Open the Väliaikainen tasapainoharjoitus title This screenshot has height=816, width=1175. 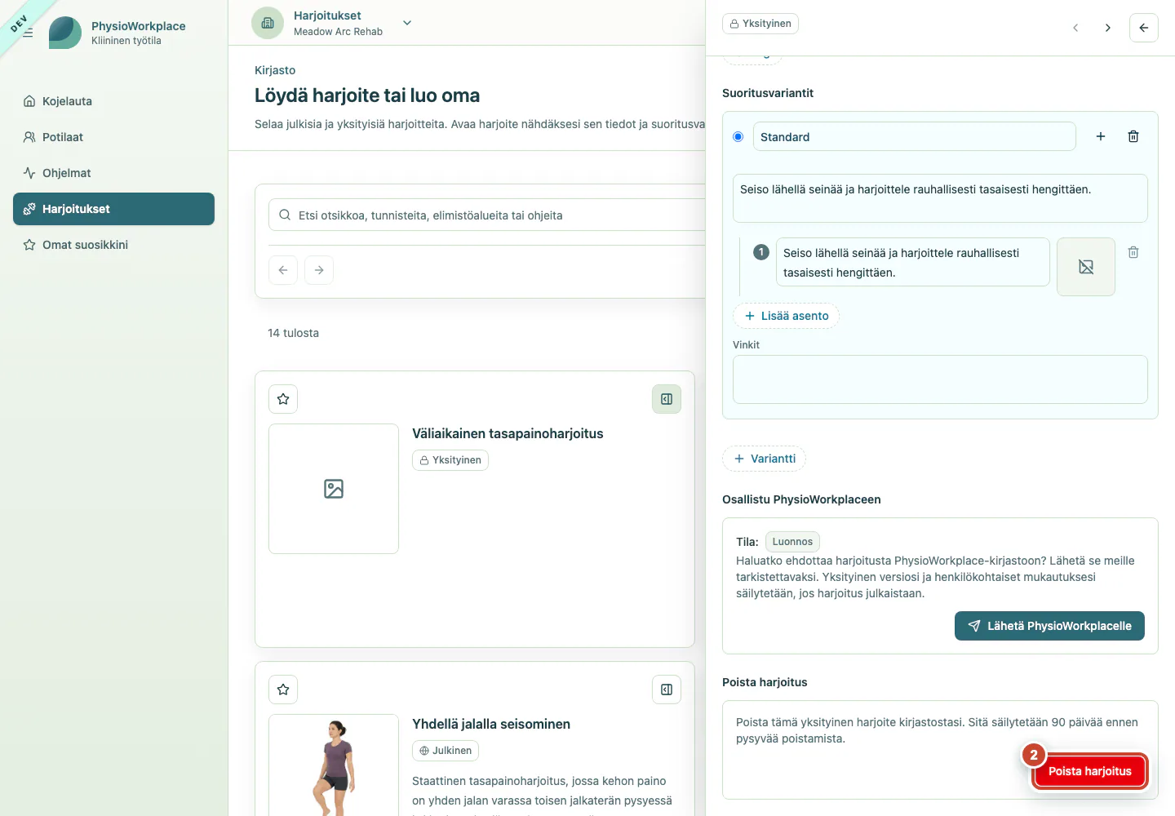click(508, 433)
